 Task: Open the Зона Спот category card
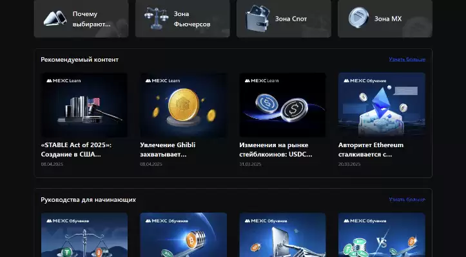pos(284,19)
